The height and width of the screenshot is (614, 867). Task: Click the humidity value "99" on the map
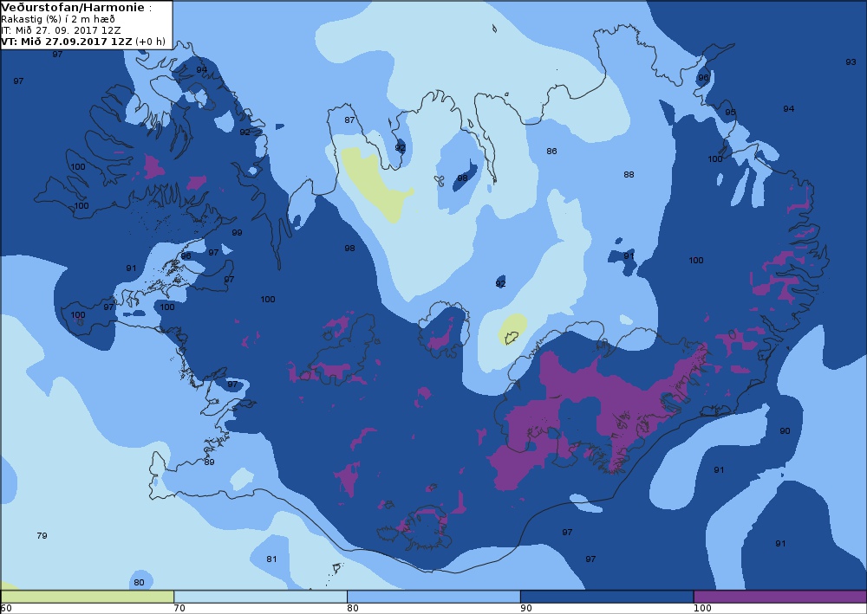[237, 232]
